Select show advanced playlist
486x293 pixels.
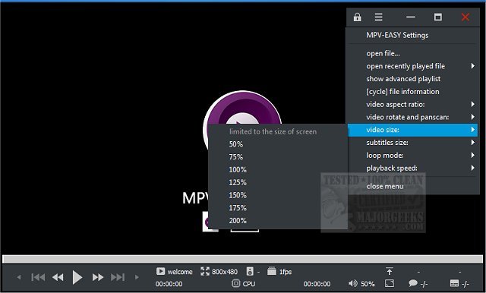412,79
